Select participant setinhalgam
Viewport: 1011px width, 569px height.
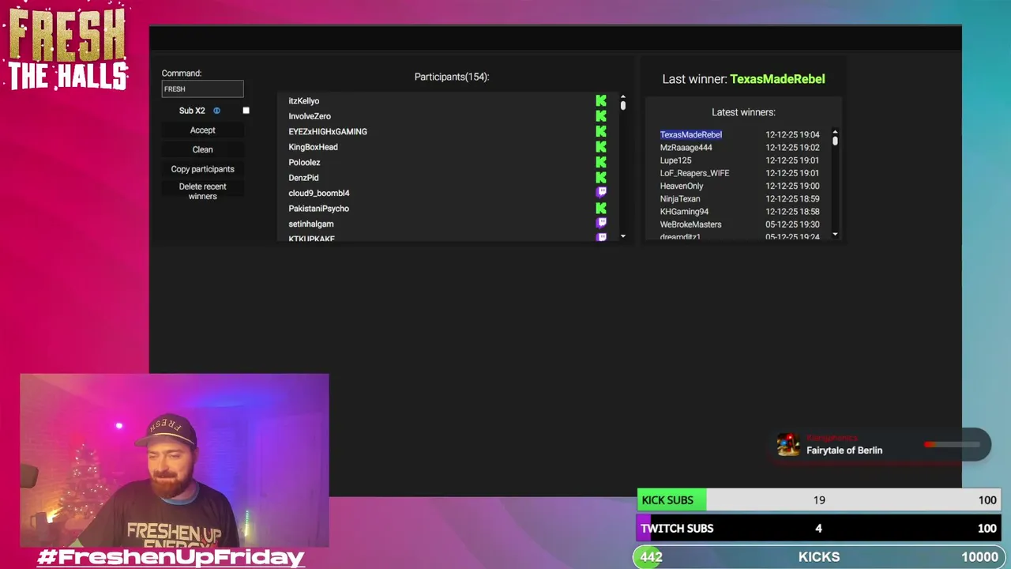pyautogui.click(x=311, y=224)
